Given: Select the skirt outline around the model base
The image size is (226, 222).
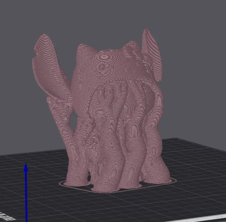Looking at the screenshot, I should pos(118,186).
